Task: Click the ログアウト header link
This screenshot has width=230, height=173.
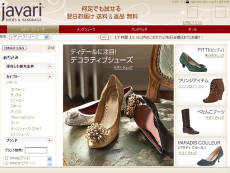Action: (x=224, y=2)
